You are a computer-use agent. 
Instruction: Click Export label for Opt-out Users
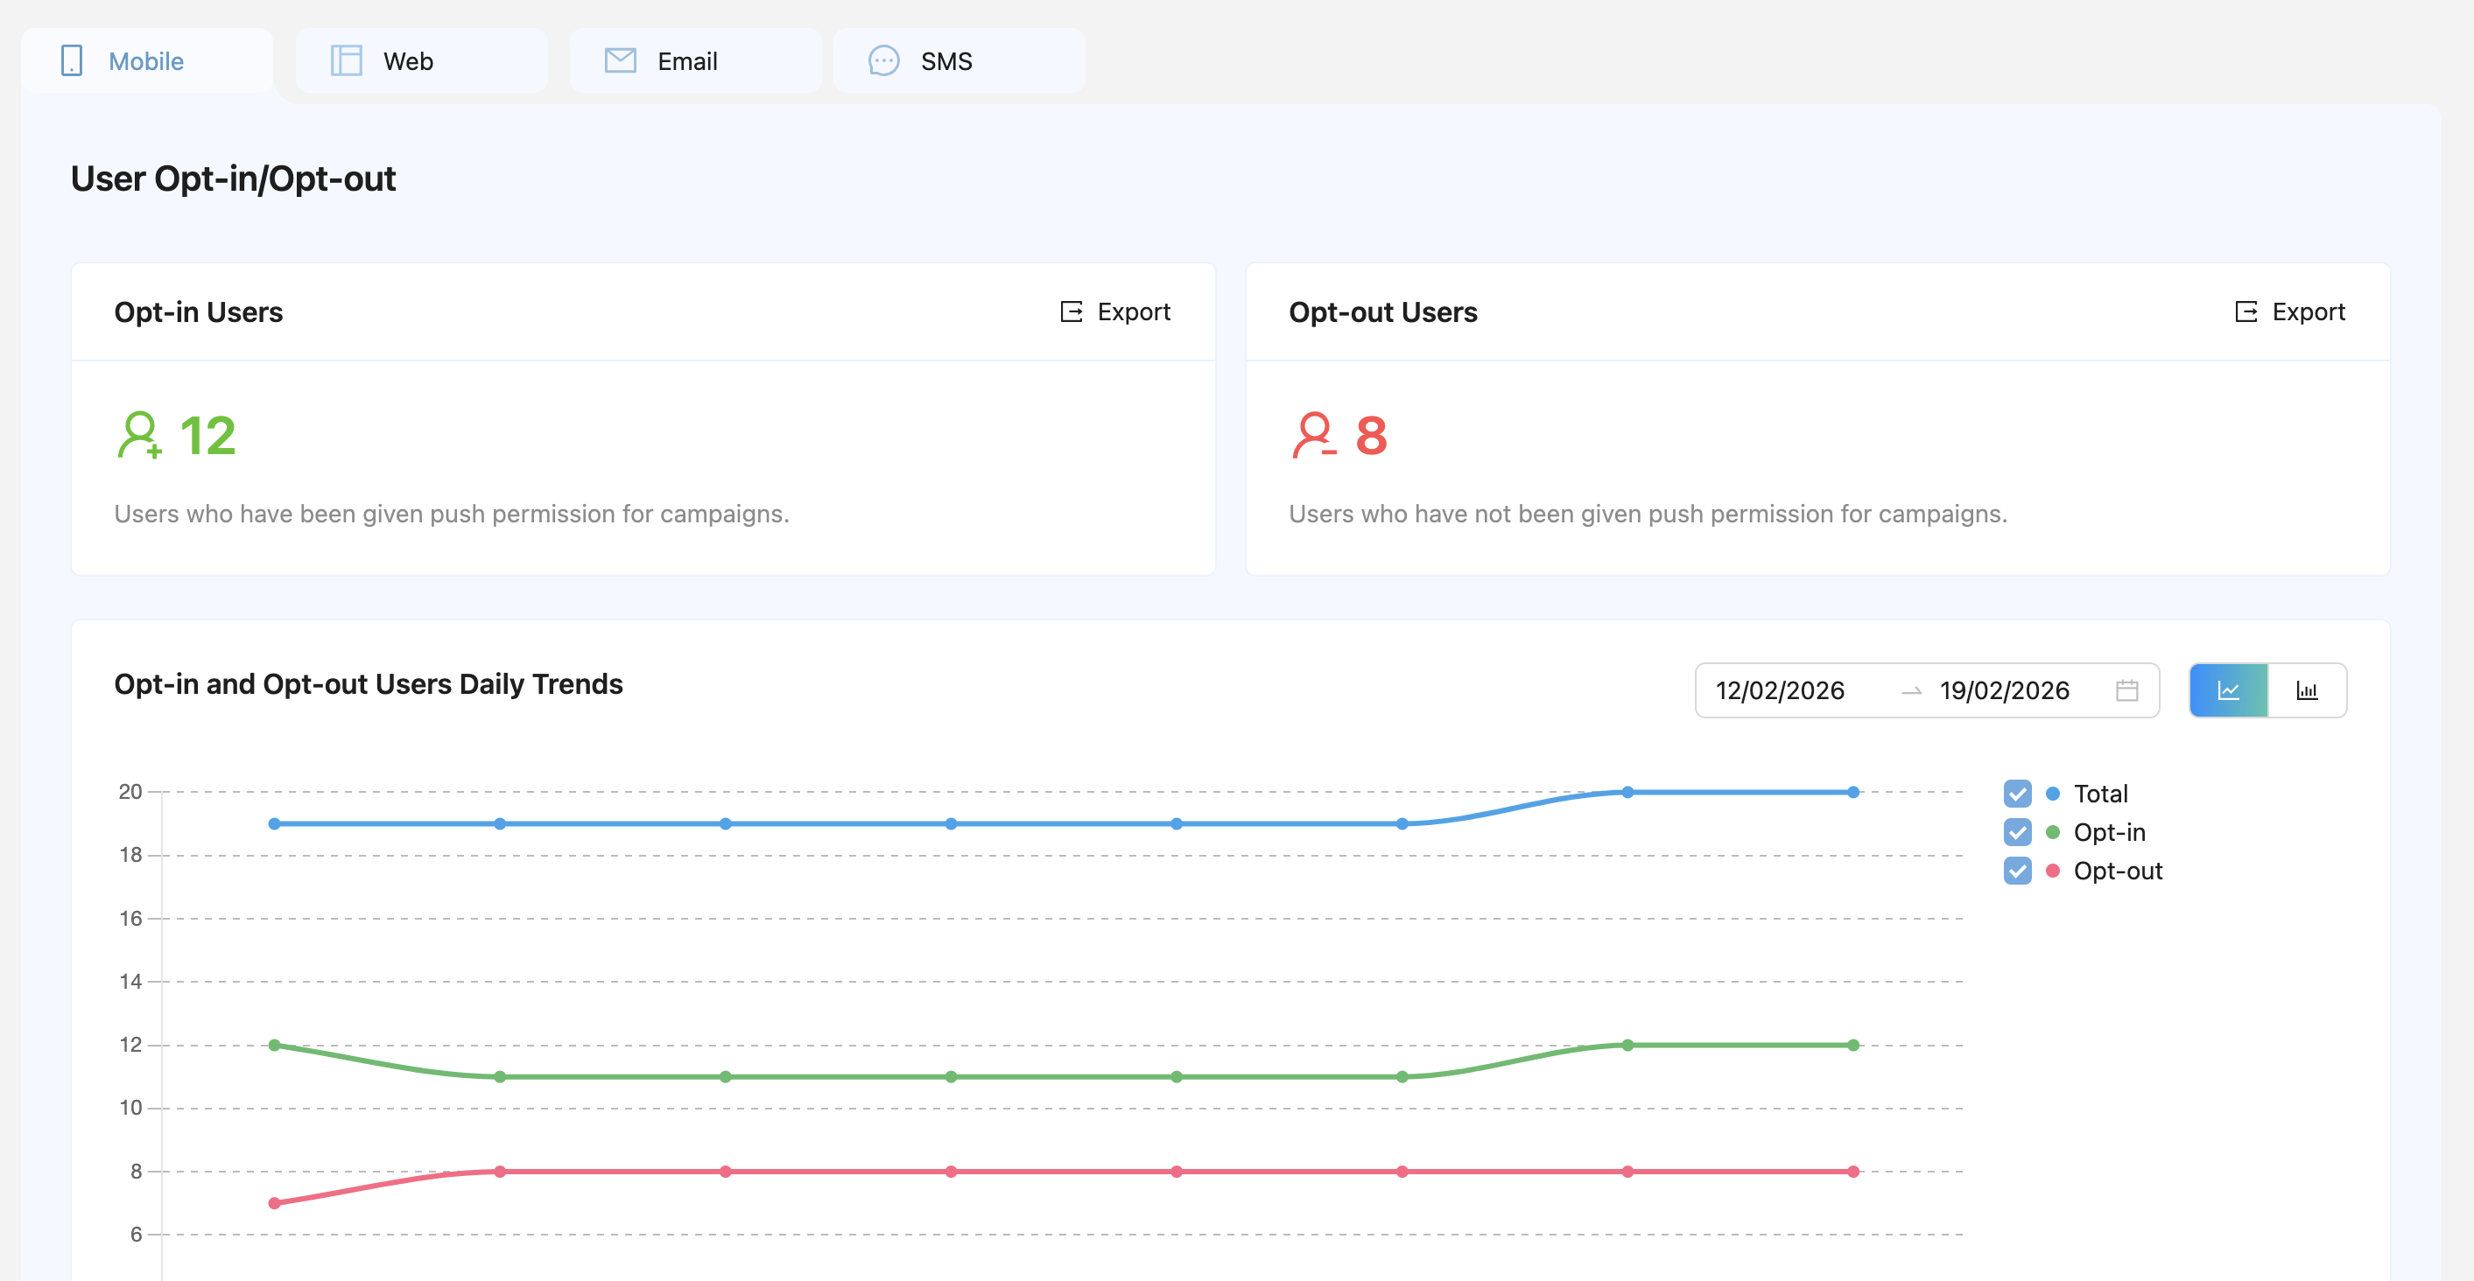tap(2308, 312)
